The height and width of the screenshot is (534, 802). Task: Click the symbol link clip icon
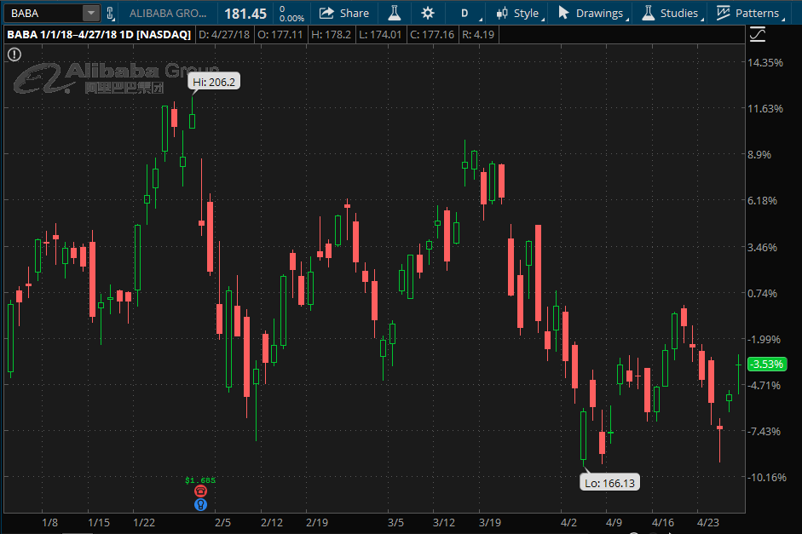pyautogui.click(x=110, y=14)
